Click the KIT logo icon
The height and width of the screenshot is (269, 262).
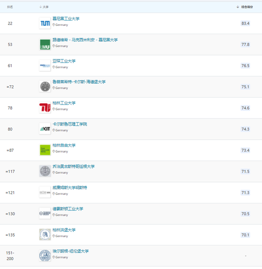(45, 129)
